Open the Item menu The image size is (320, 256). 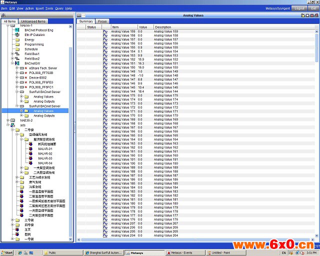[4, 8]
